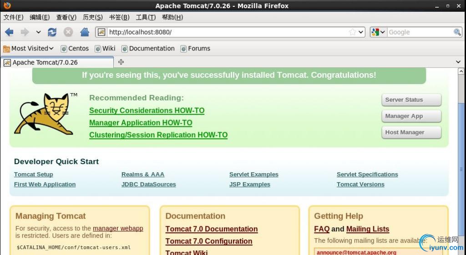This screenshot has width=466, height=255.
Task: Click the Manager App button
Action: (x=411, y=116)
